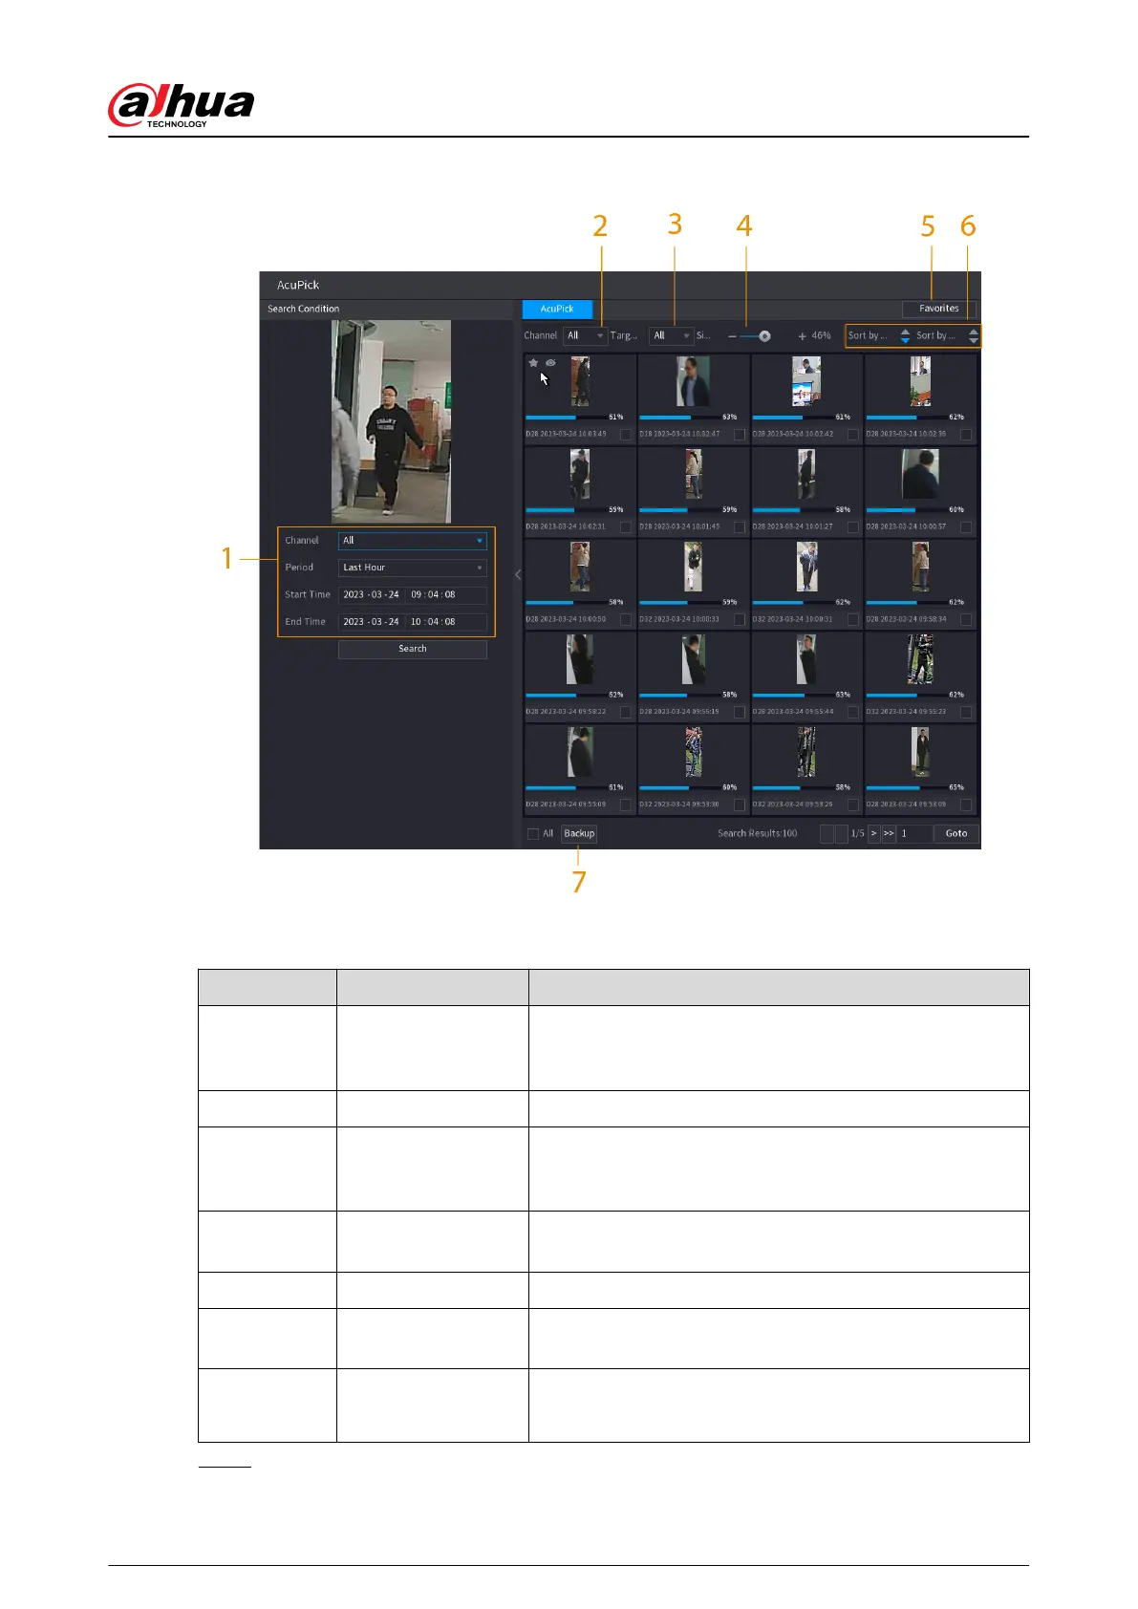Select thumbnail of result D32 09:53:30
Screen dimensions: 1138x1609
tap(694, 752)
